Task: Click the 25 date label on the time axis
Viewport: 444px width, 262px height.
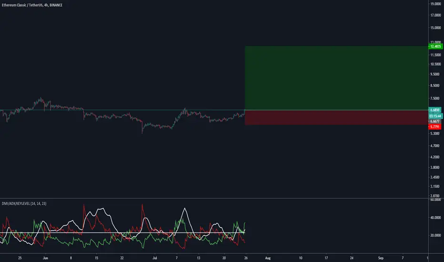Action: point(20,258)
